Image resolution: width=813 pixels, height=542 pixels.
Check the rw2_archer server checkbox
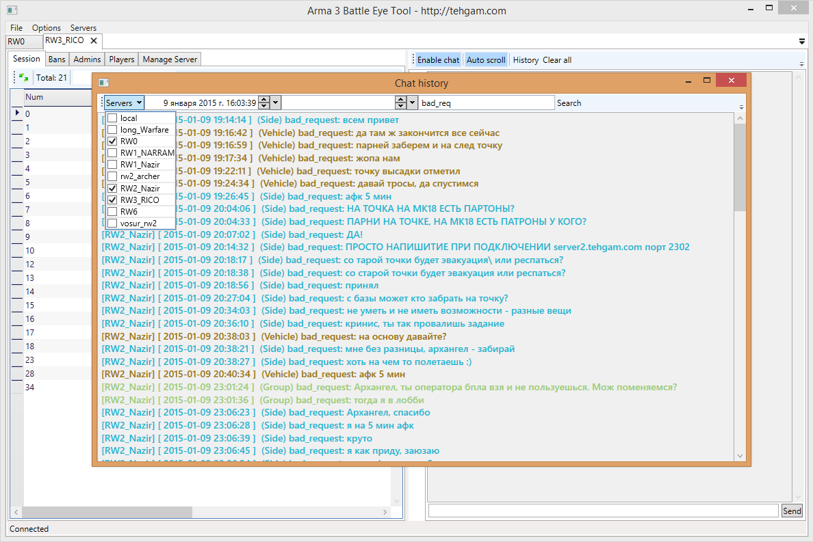pos(112,176)
